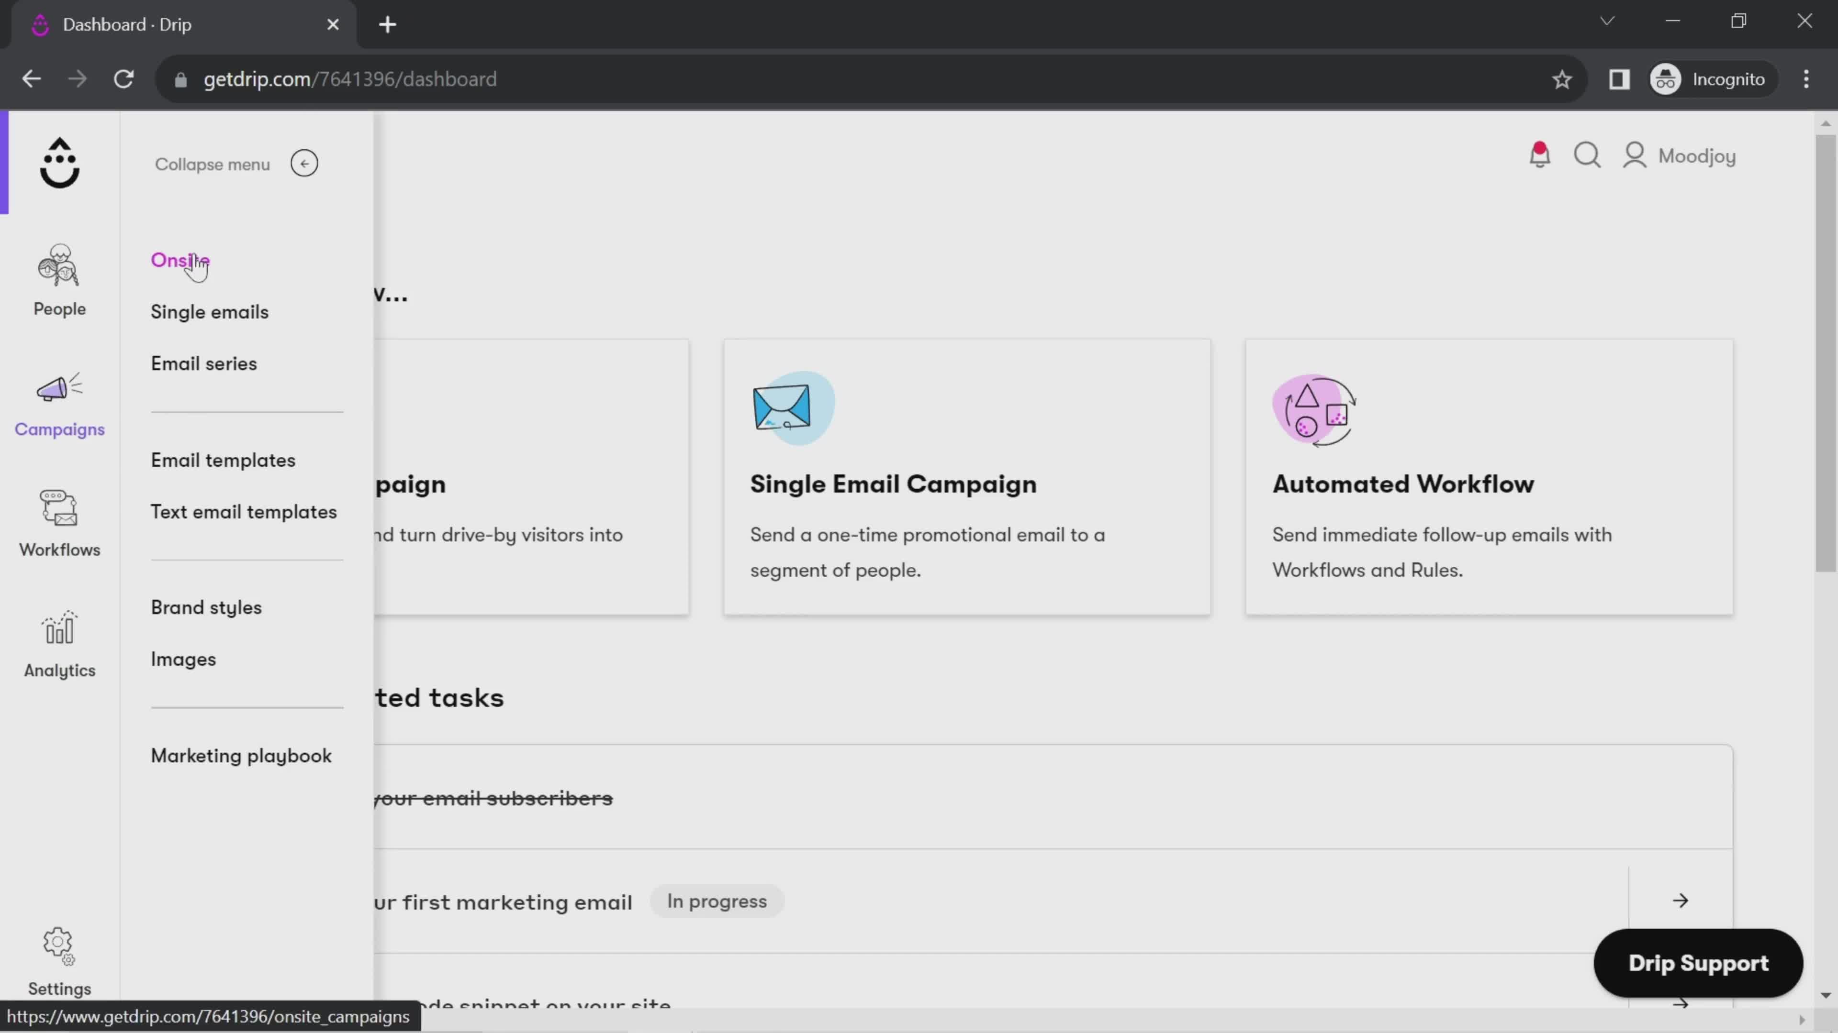Open Onsite campaigns menu item
This screenshot has height=1033, width=1838.
[x=180, y=260]
